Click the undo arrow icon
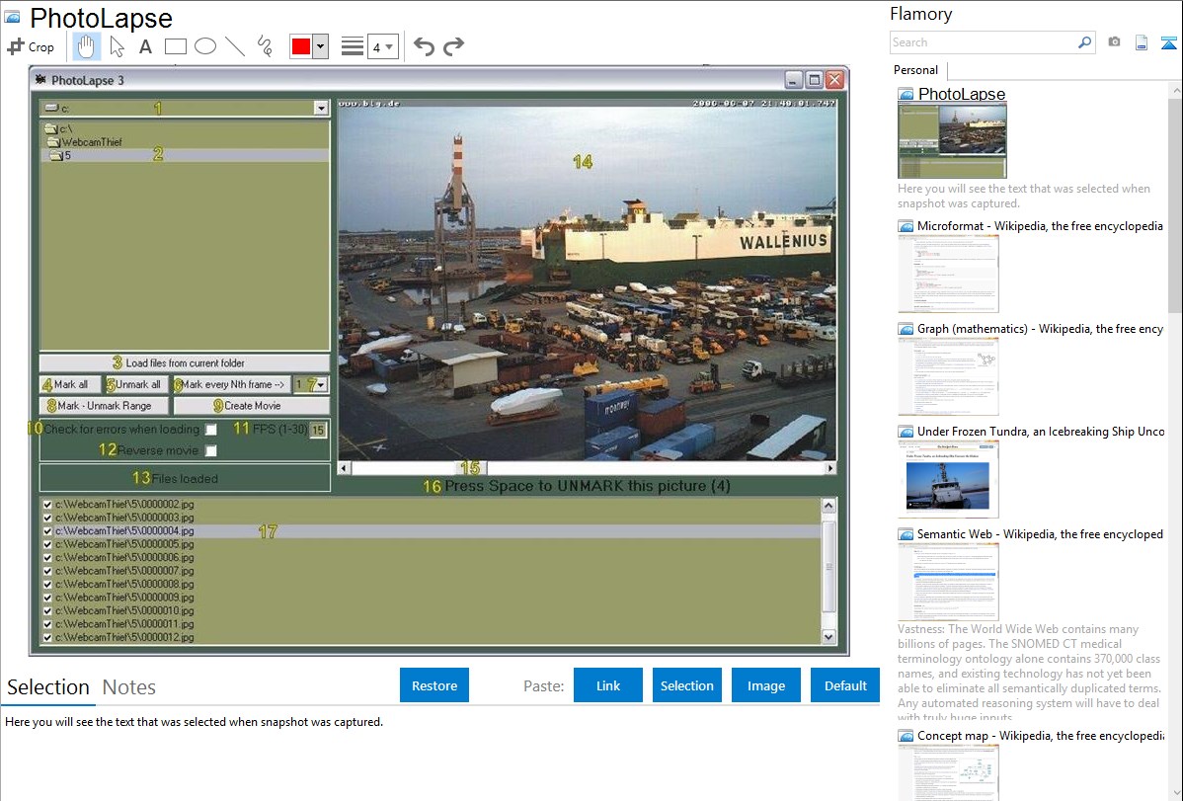Image resolution: width=1183 pixels, height=801 pixels. pos(424,46)
